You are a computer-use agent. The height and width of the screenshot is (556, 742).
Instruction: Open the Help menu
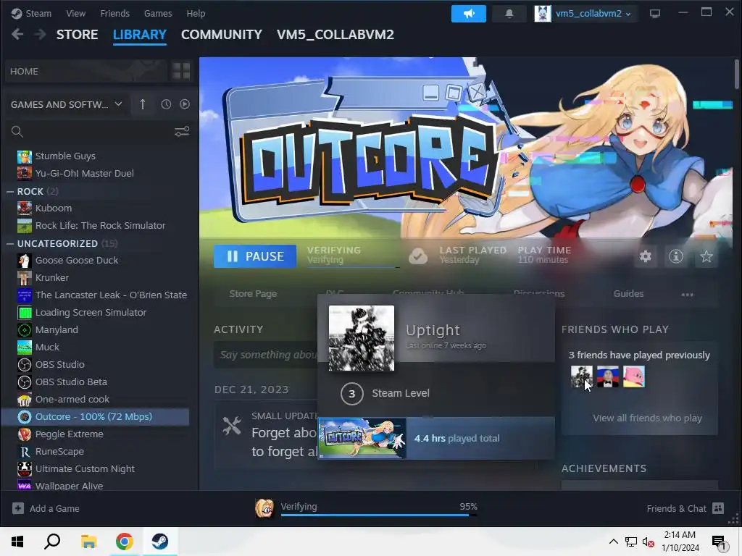coord(196,13)
